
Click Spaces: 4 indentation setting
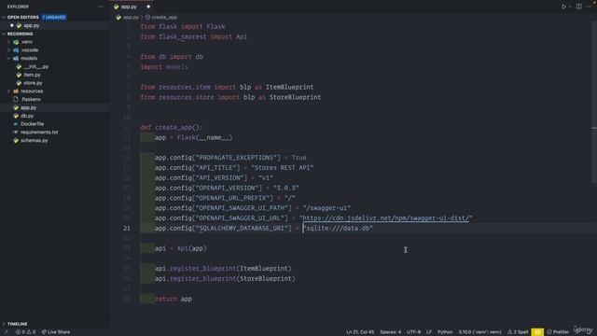[x=390, y=332]
